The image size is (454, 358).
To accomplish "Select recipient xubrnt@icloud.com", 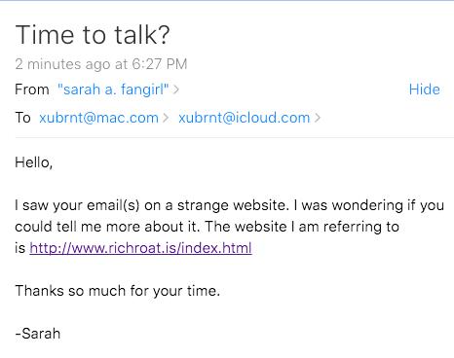I will [x=245, y=118].
